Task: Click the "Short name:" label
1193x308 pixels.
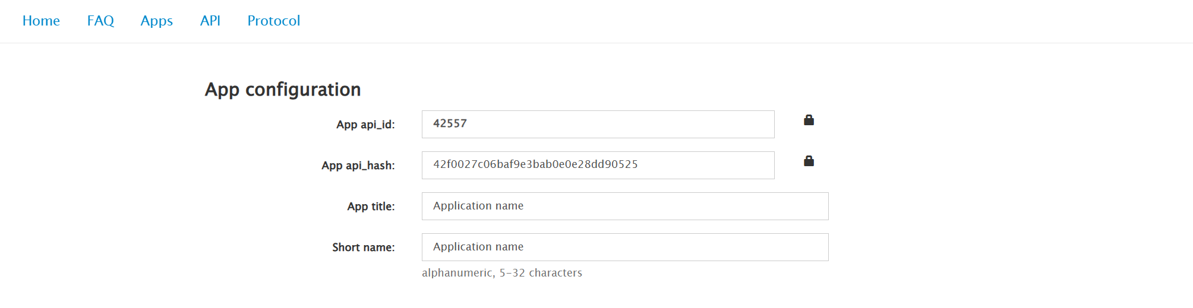Action: click(x=364, y=247)
